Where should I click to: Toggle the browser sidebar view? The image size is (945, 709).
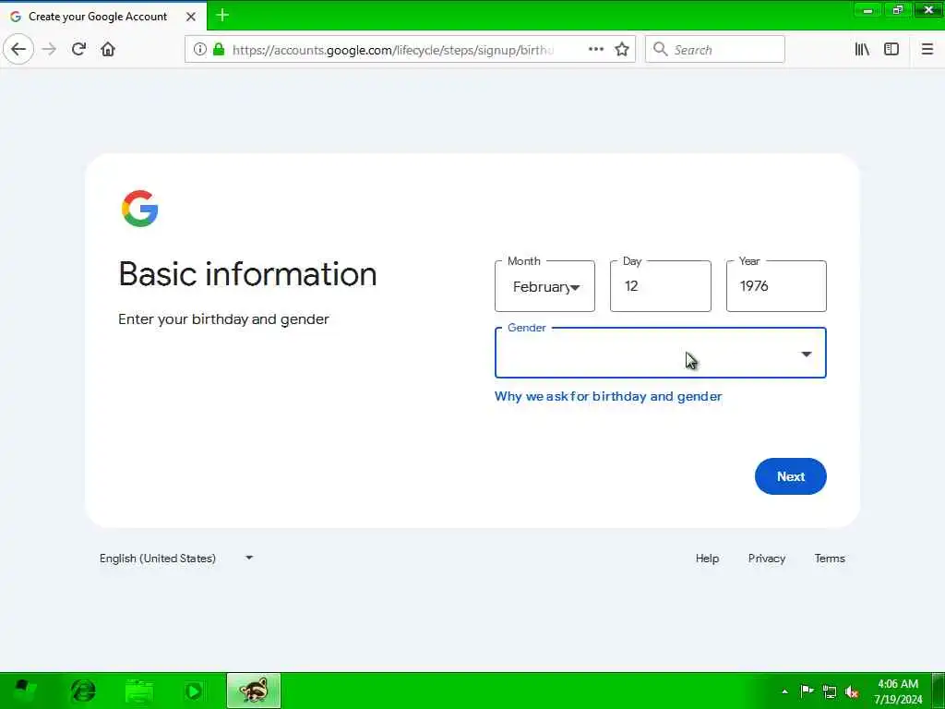click(x=891, y=50)
